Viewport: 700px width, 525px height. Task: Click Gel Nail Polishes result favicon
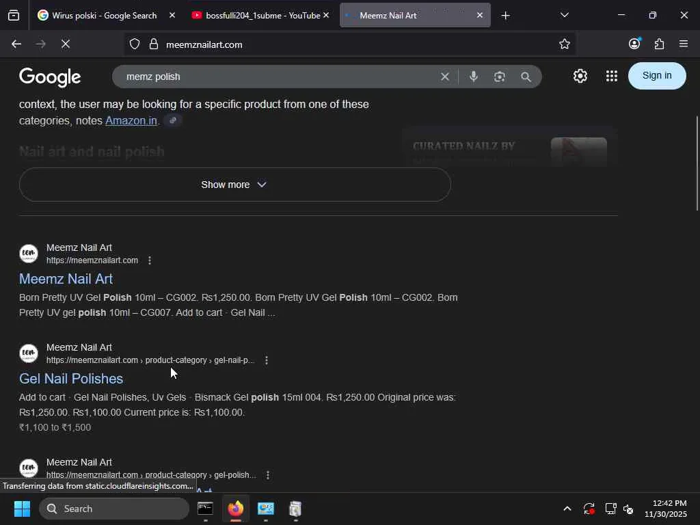click(x=29, y=353)
